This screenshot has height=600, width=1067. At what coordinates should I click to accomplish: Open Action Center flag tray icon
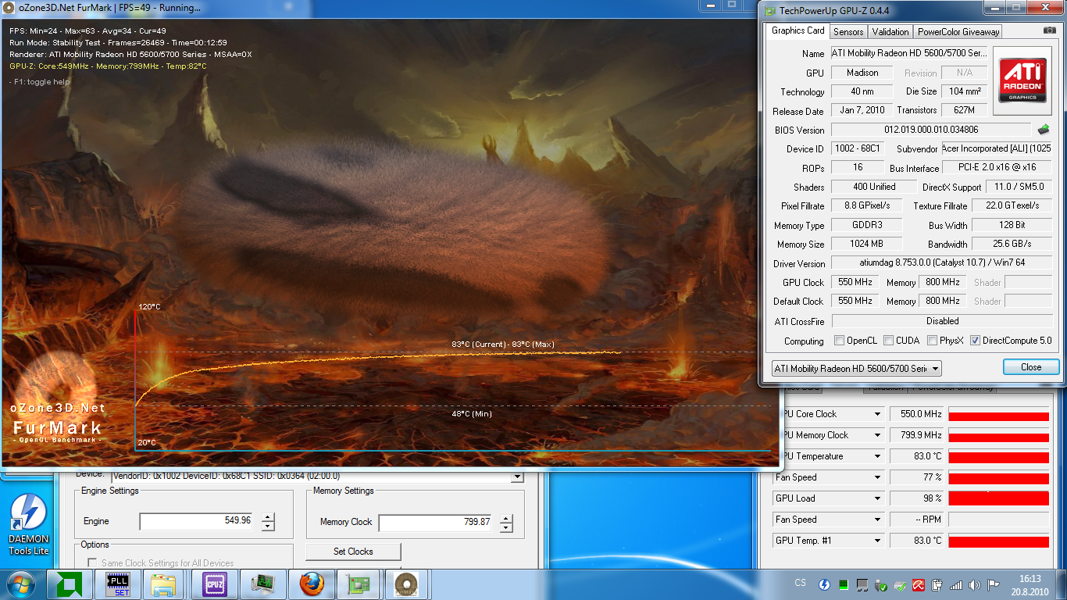[x=994, y=584]
